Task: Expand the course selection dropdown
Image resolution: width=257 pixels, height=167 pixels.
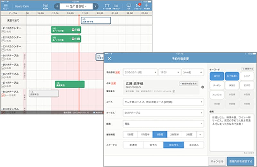Action: (164, 102)
